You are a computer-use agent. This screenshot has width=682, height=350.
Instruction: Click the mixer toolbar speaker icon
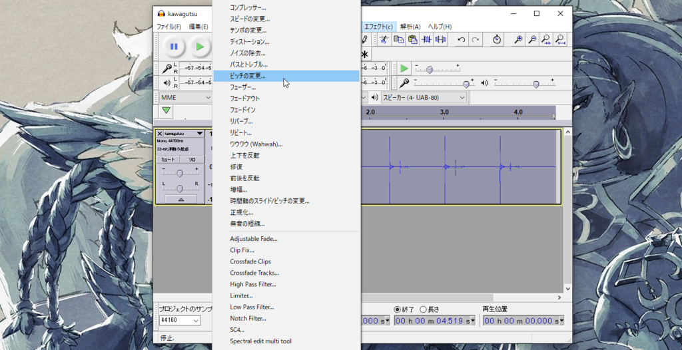[485, 83]
